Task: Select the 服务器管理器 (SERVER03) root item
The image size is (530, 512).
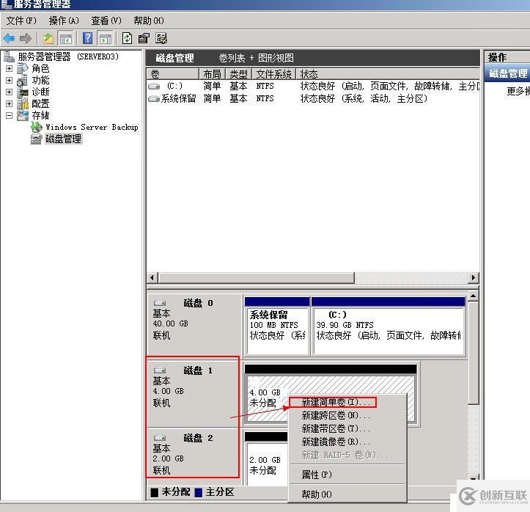Action: click(x=68, y=56)
